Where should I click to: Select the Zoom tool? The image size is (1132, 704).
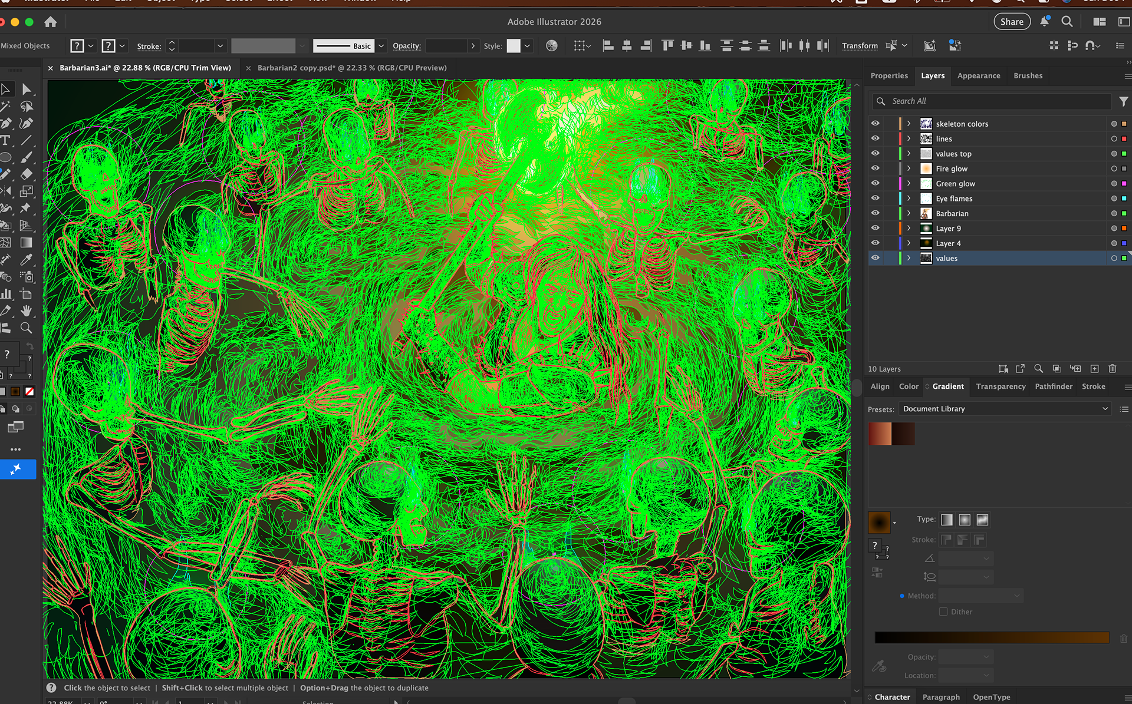tap(27, 328)
